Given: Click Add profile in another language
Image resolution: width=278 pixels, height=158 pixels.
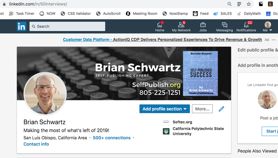Looking at the screenshot, I should (258, 65).
